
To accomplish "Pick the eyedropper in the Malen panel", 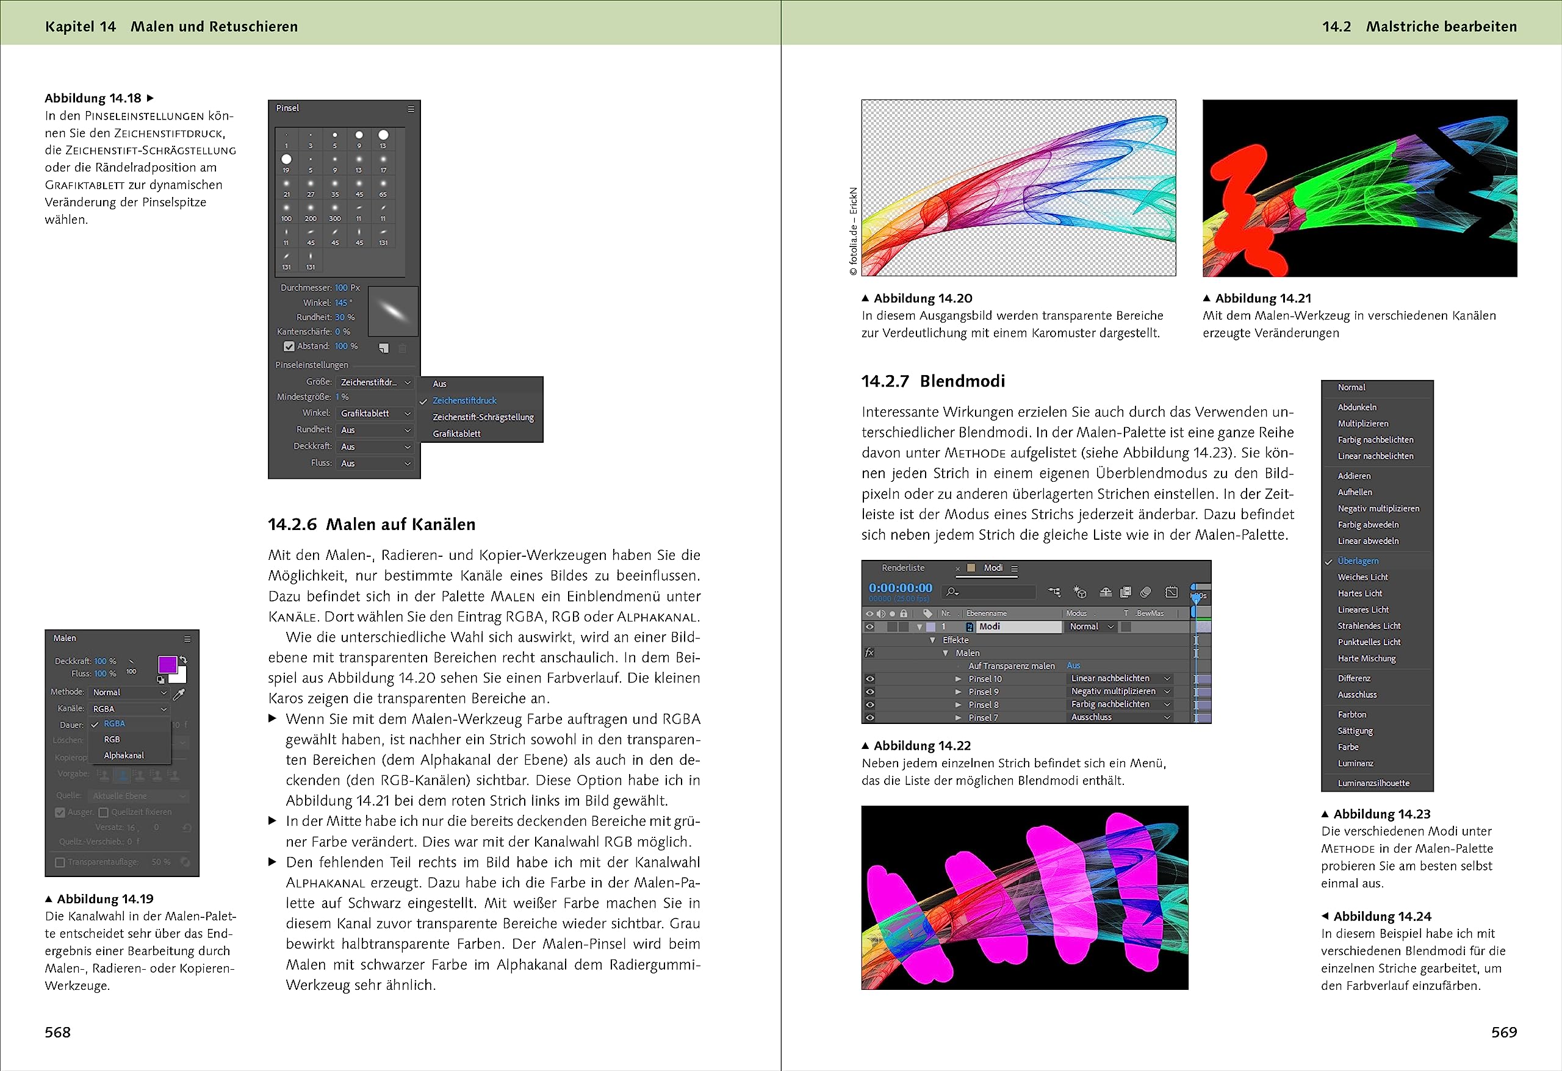I will (x=179, y=694).
